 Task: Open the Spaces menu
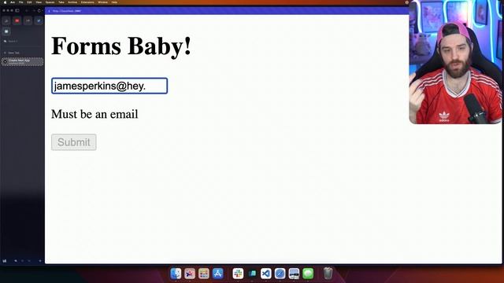50,2
